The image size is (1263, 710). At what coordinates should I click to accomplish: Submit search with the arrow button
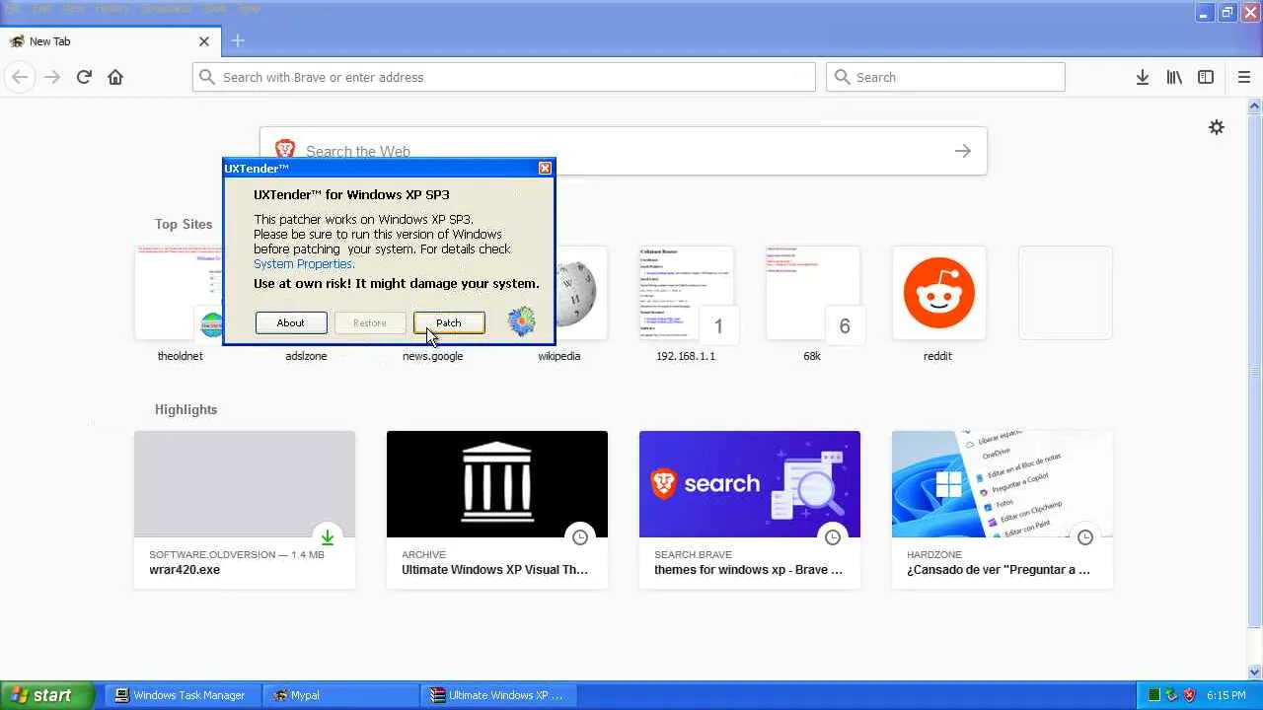point(963,151)
